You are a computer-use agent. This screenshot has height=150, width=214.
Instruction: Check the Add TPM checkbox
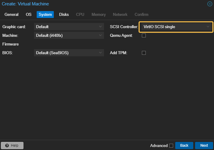144,53
